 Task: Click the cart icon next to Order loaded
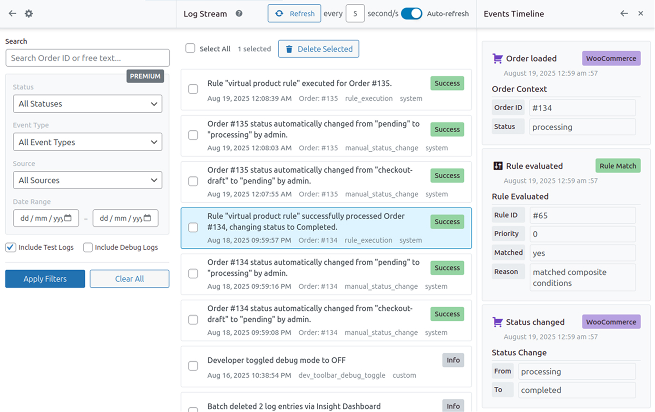[498, 59]
